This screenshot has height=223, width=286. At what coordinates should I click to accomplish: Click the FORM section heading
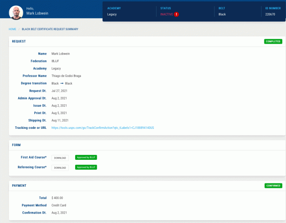point(16,145)
